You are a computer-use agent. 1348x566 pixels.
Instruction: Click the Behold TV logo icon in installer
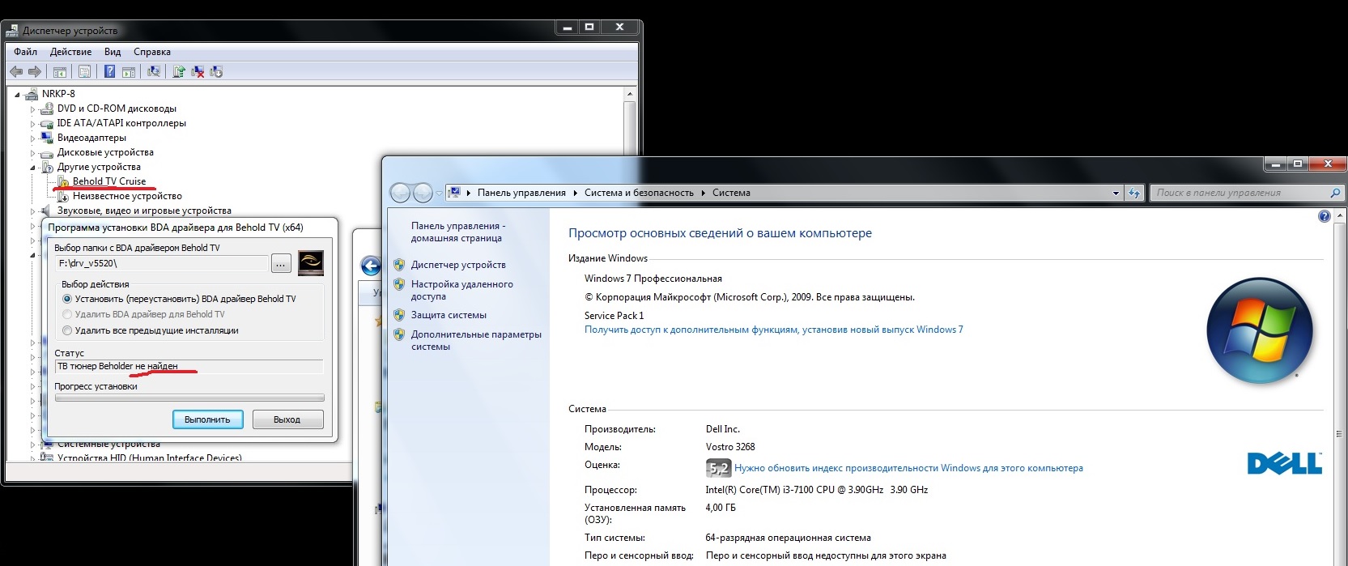pyautogui.click(x=311, y=262)
